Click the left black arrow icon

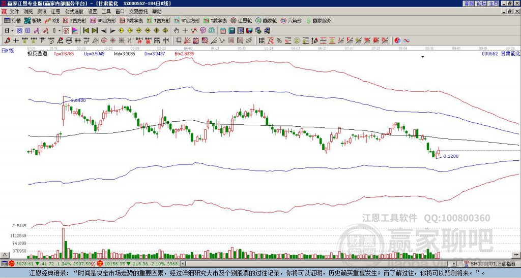point(104,30)
